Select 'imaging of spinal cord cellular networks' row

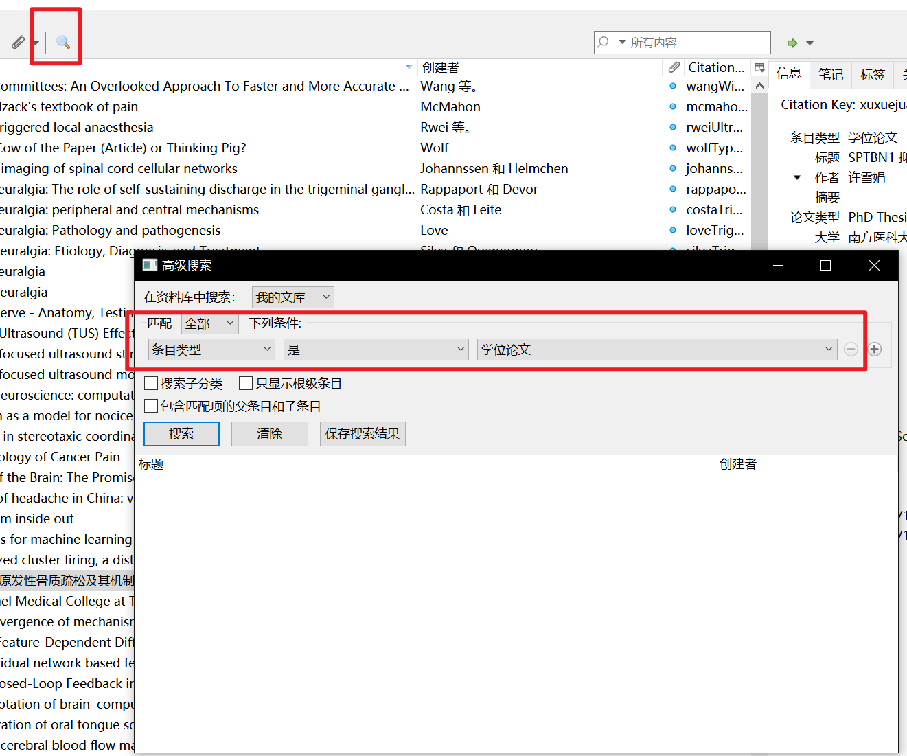point(119,168)
